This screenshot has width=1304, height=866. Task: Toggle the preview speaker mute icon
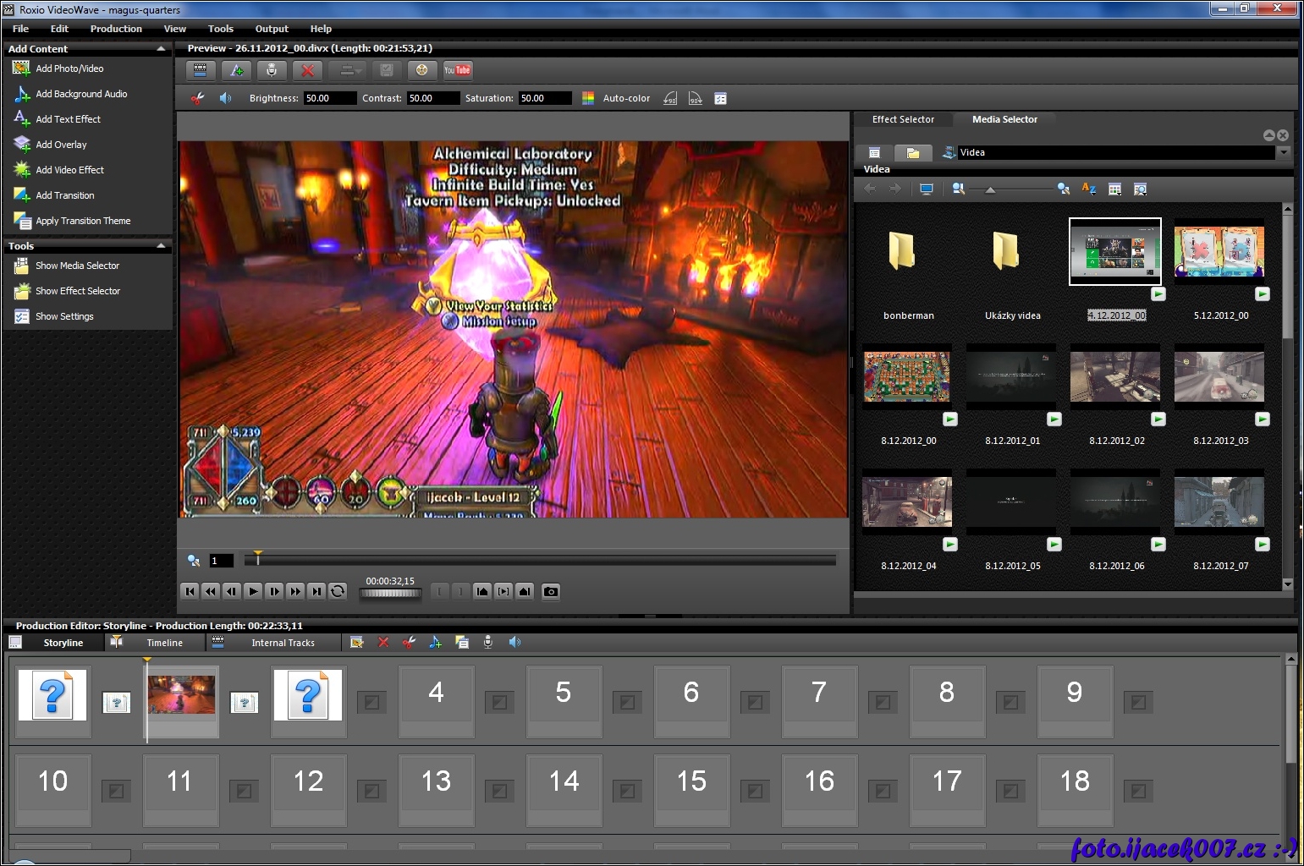pyautogui.click(x=225, y=99)
